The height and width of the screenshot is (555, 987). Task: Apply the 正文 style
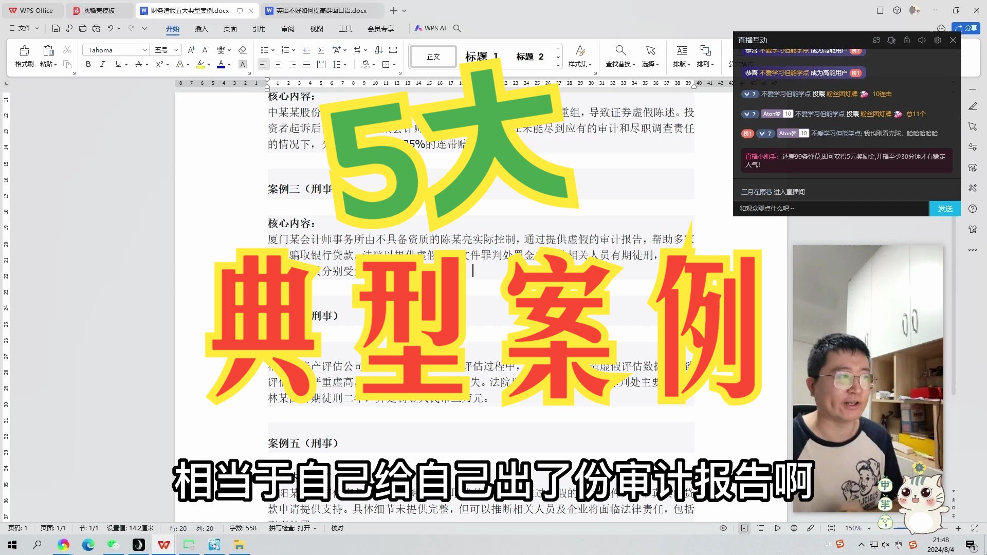pyautogui.click(x=433, y=57)
